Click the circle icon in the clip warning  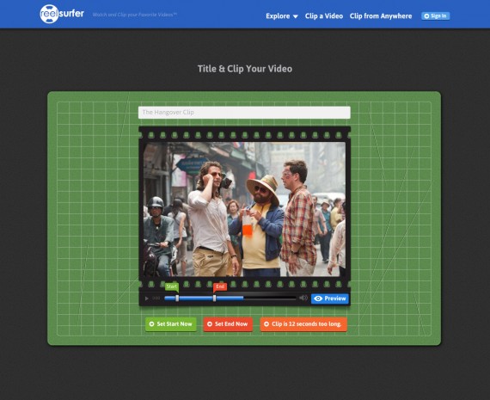[x=266, y=324]
